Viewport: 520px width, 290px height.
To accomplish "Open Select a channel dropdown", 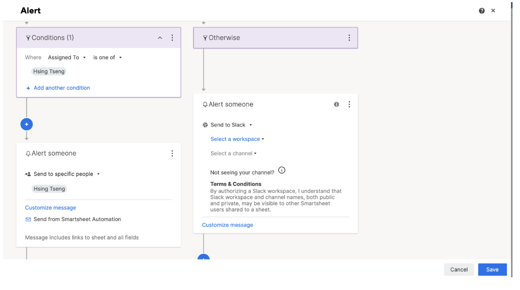I will [233, 153].
